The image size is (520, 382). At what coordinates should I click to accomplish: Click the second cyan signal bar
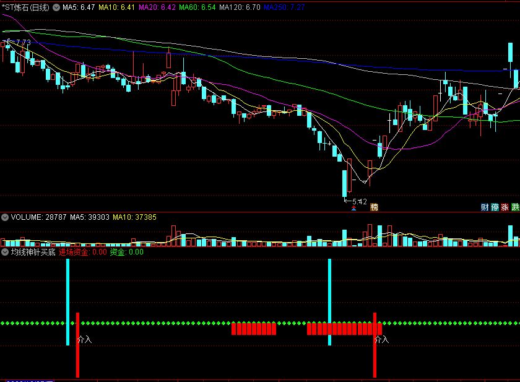(329, 302)
